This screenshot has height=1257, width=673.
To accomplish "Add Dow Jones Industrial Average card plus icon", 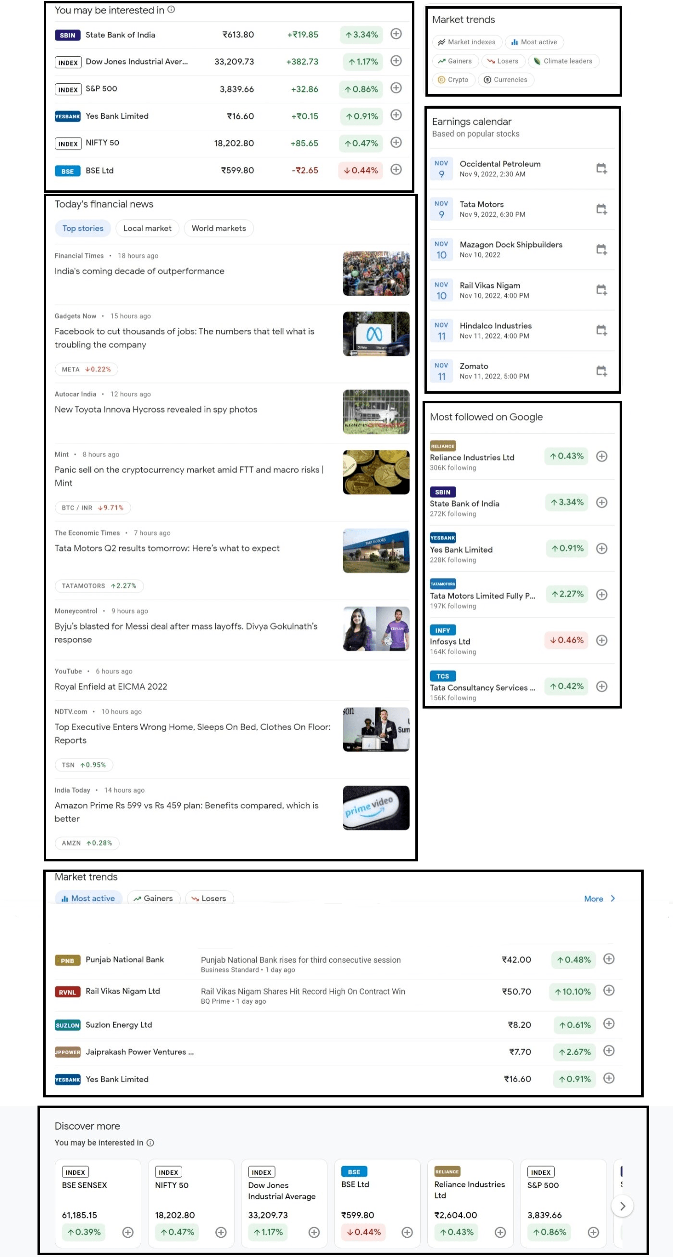I will (314, 1232).
